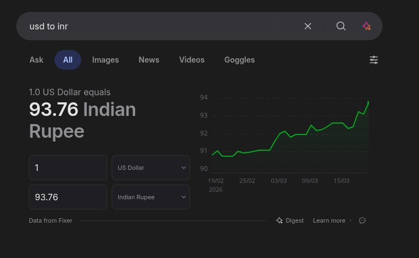Click the 03/03 date label on chart
The height and width of the screenshot is (258, 419).
point(279,181)
